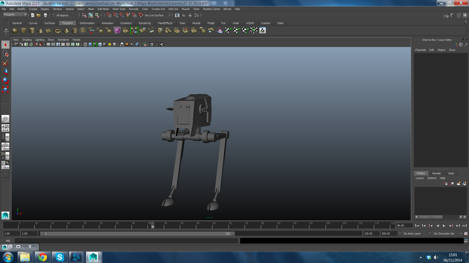469x263 pixels.
Task: Toggle snap to view planes magnet
Action: [x=135, y=15]
